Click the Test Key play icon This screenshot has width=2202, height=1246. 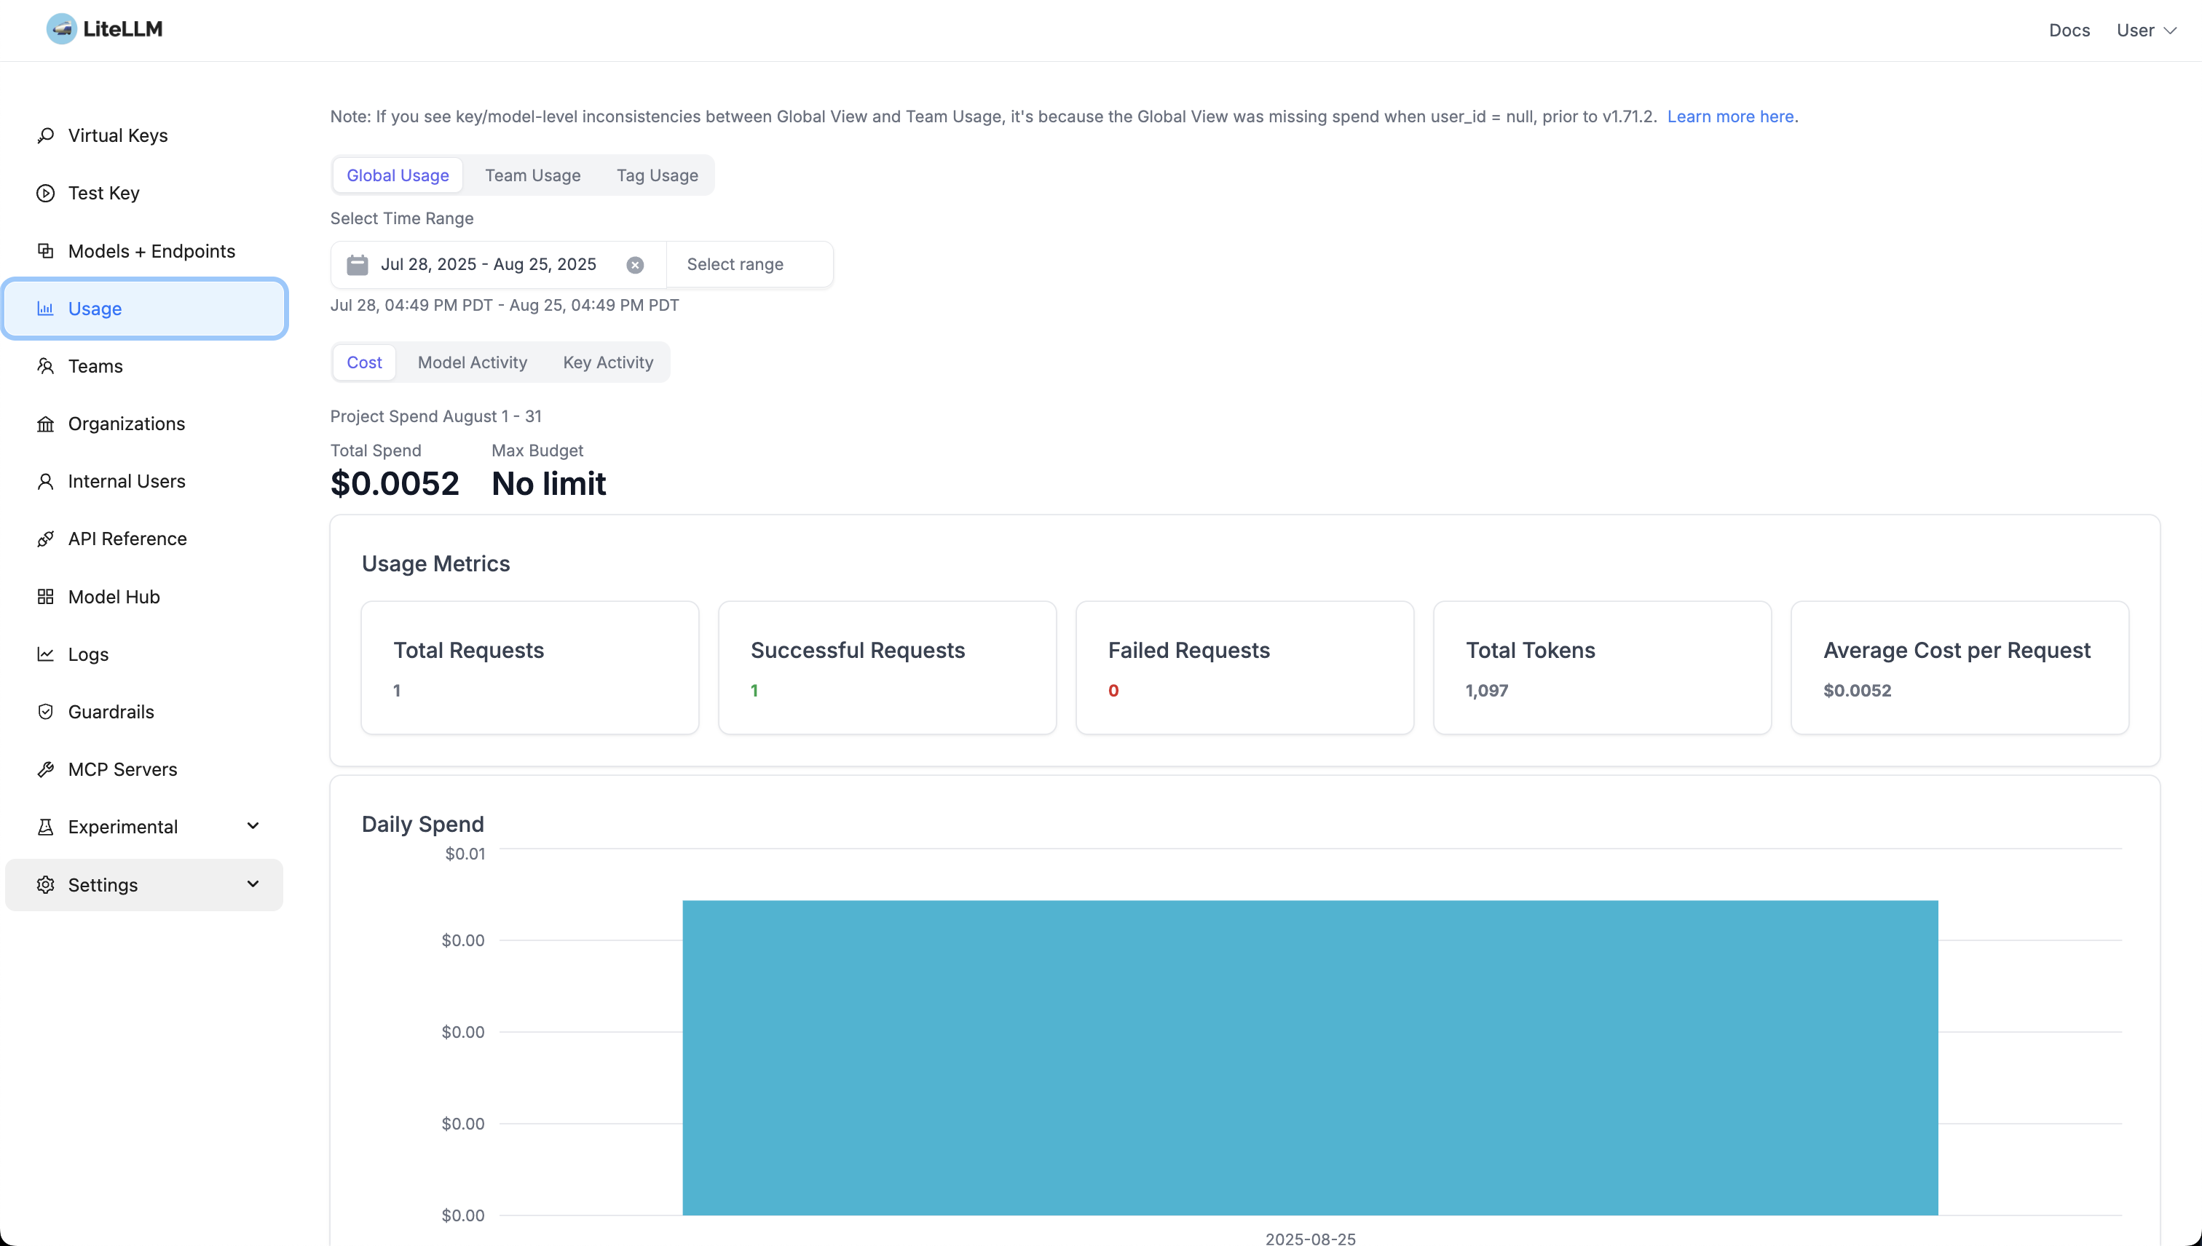click(45, 194)
